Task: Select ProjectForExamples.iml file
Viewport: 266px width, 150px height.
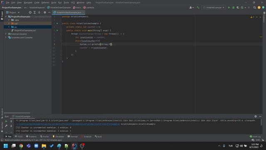Action: click(25, 30)
